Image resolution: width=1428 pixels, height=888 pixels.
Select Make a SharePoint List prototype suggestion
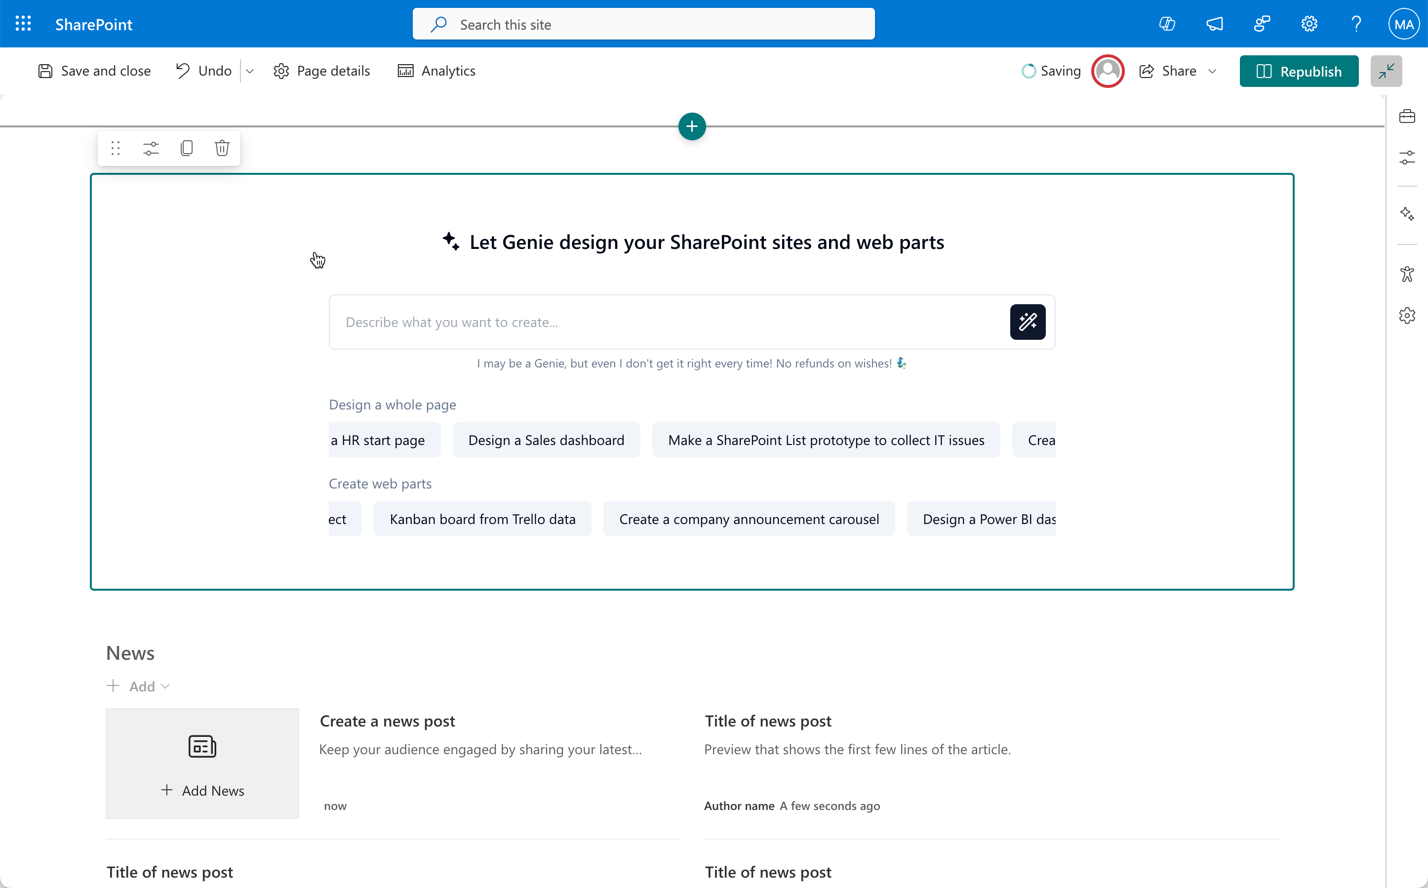point(826,440)
